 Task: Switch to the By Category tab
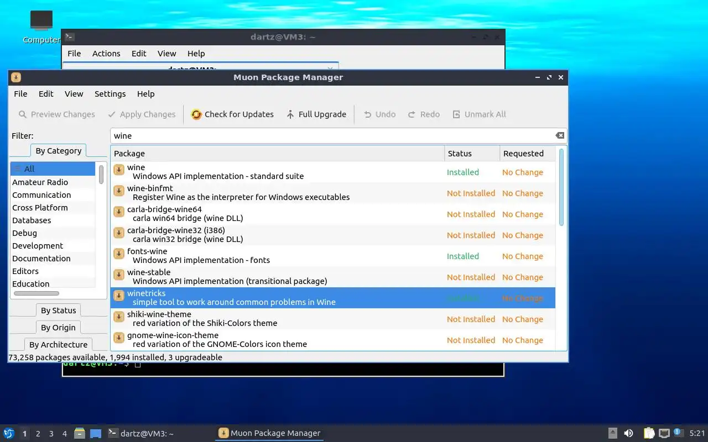click(58, 151)
